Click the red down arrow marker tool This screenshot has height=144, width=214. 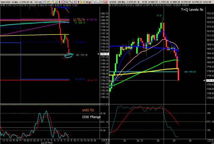pyautogui.click(x=78, y=2)
